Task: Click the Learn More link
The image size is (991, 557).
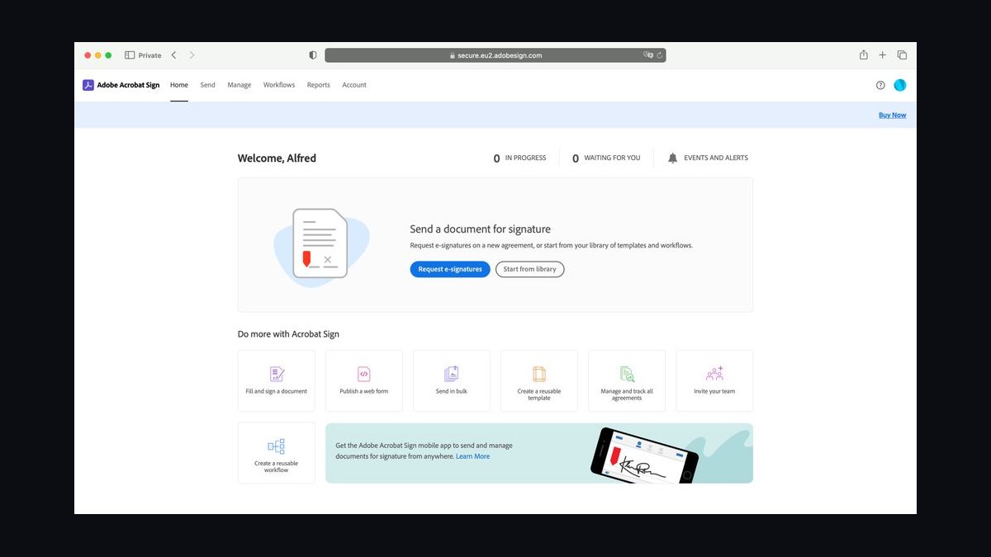Action: (x=473, y=456)
